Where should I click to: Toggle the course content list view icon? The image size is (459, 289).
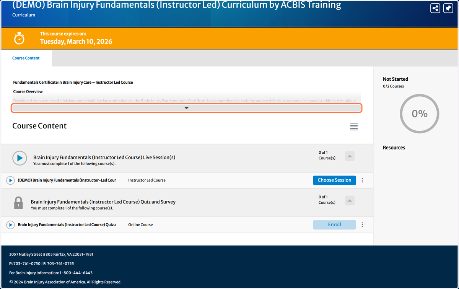[354, 127]
